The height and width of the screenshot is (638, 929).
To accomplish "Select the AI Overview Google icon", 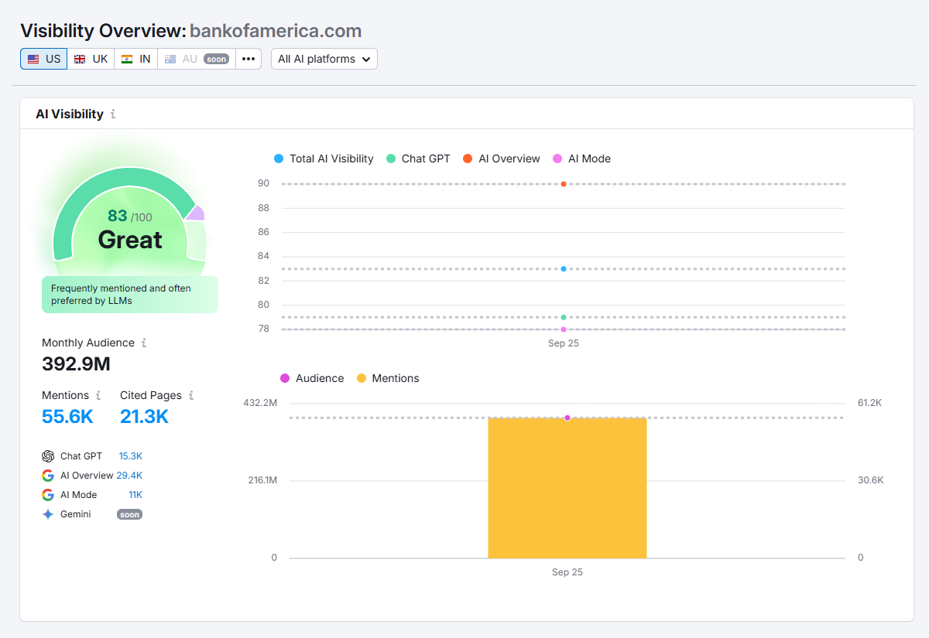I will click(x=50, y=475).
